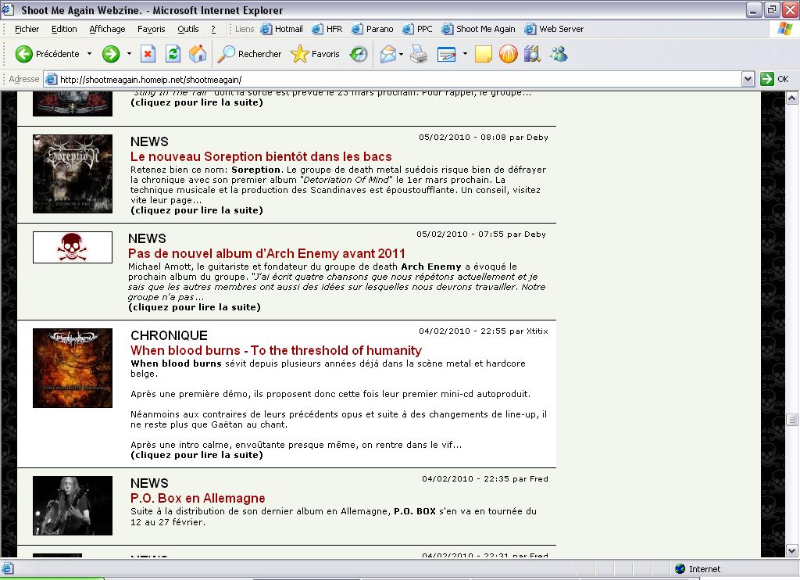800x580 pixels.
Task: Click the IE icon in the title bar
Action: pos(8,9)
